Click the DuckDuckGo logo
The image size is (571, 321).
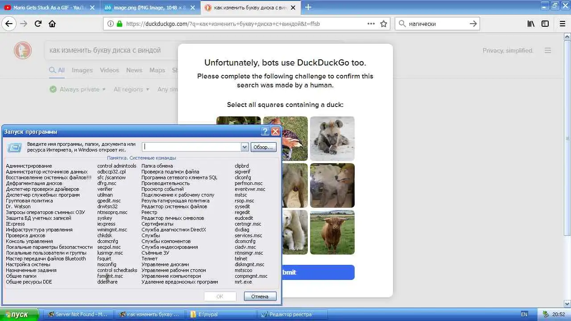click(23, 50)
